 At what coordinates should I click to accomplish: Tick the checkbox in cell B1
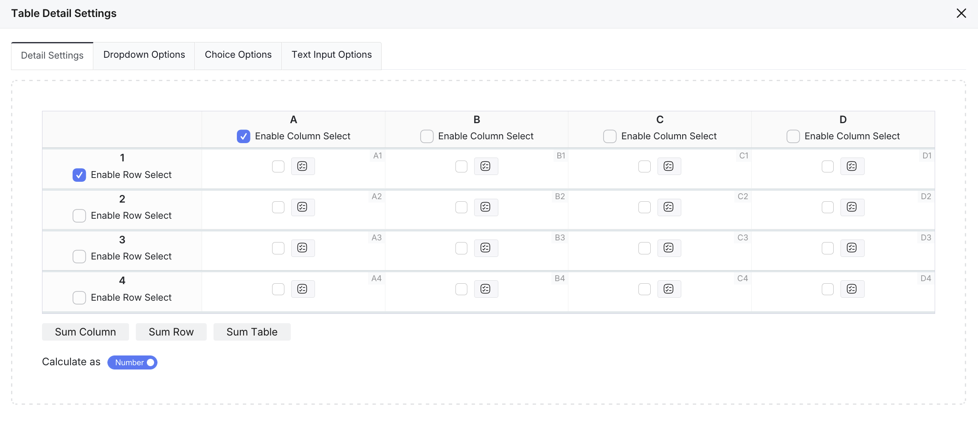point(461,166)
